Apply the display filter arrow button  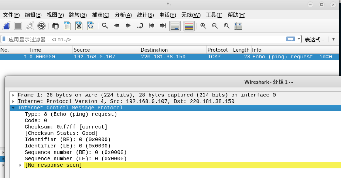[x=291, y=39]
